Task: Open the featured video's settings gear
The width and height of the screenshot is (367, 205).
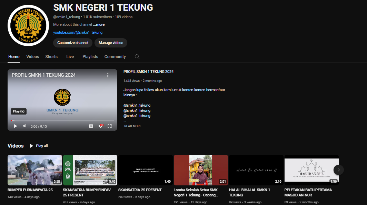Action: pos(100,126)
